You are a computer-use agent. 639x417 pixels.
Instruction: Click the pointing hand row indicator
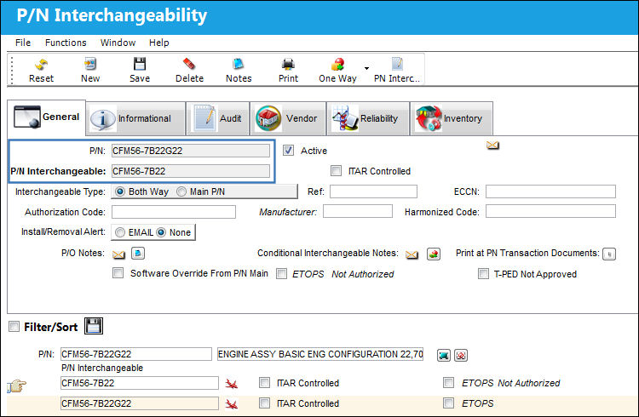[x=17, y=386]
